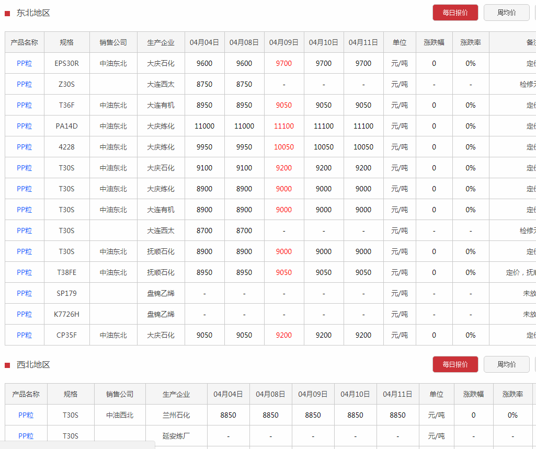Viewport: 536px width, 449px height.
Task: Select red 11100 price in PA14D row
Action: point(284,126)
